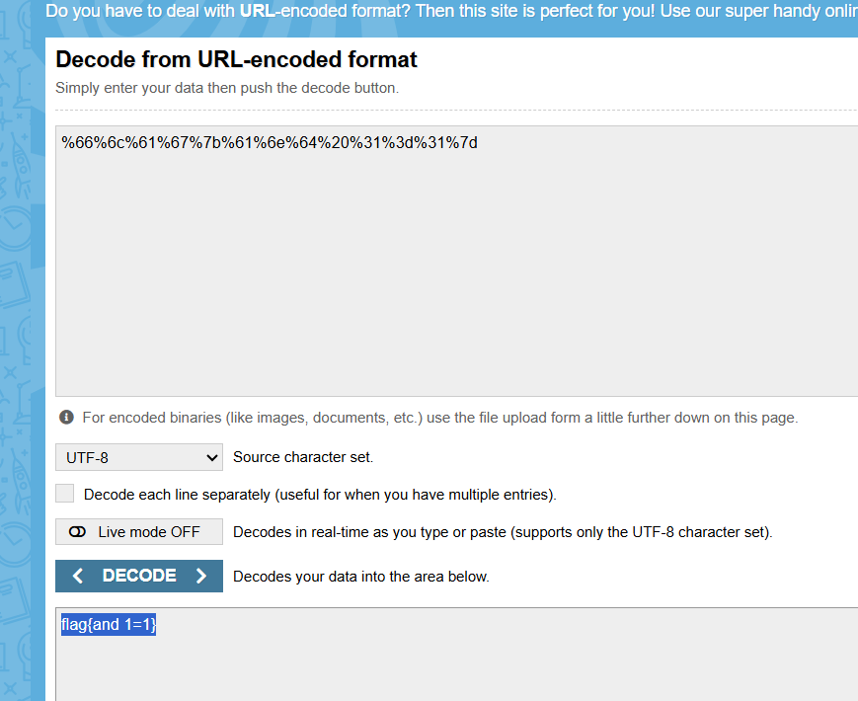The image size is (858, 701).
Task: Click the encoded string %66%6c%61%67 text
Action: pos(270,143)
